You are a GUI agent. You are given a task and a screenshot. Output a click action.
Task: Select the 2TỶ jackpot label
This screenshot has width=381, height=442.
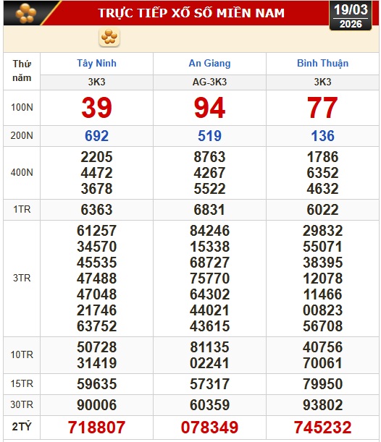[22, 427]
